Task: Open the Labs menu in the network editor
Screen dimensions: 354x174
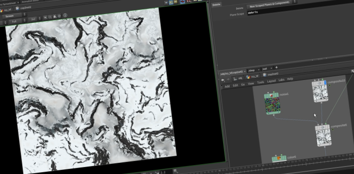Action: click(281, 80)
